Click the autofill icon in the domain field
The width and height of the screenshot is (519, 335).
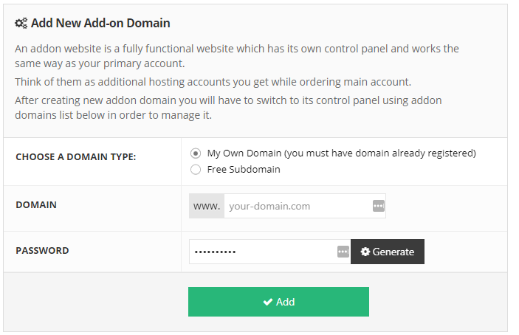(x=378, y=206)
